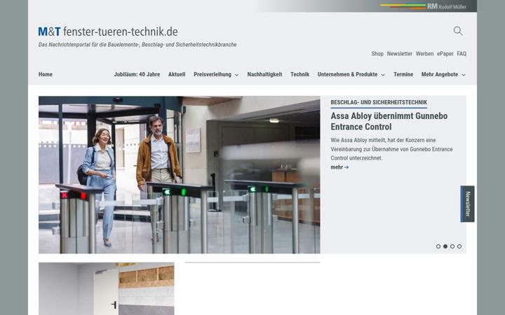Screen dimensions: 505x315
Task: Open the Newsletter link in top navigation
Action: pos(400,54)
